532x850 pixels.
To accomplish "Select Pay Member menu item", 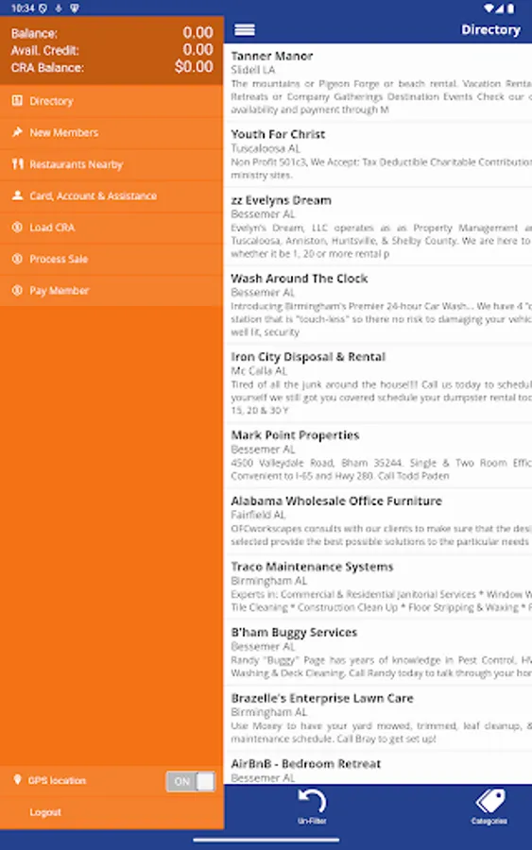I will click(112, 291).
